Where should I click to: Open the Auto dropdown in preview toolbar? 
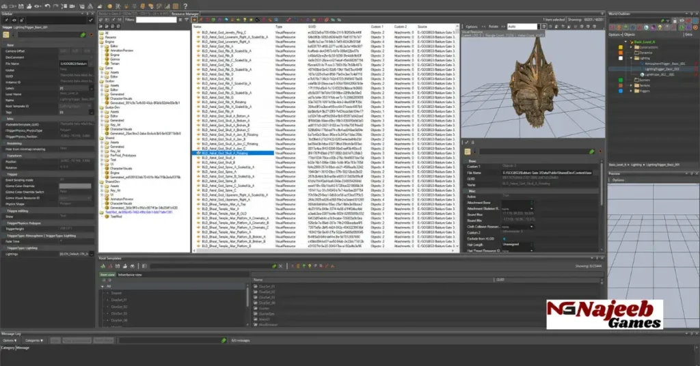click(539, 26)
